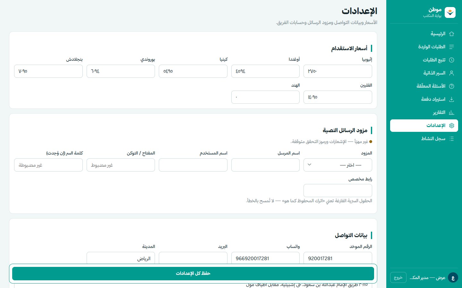Viewport: 462px width, 288px height.
Task: Focus the رابط مخصص input field
Action: click(x=338, y=190)
